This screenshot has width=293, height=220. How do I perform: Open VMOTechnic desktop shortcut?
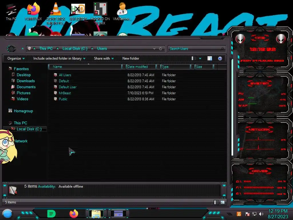click(x=122, y=11)
